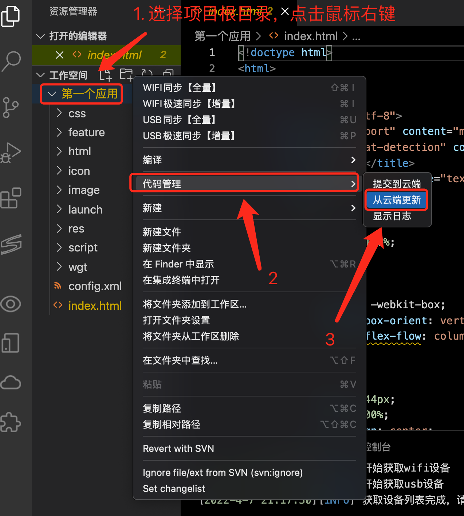464x516 pixels.
Task: Click the Refresh Explorer icon
Action: [147, 73]
